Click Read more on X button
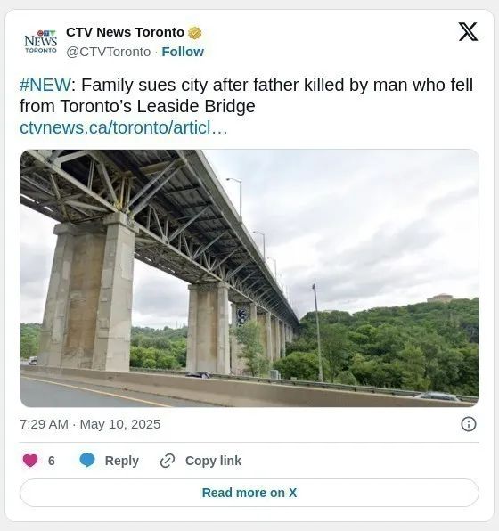 [x=250, y=493]
